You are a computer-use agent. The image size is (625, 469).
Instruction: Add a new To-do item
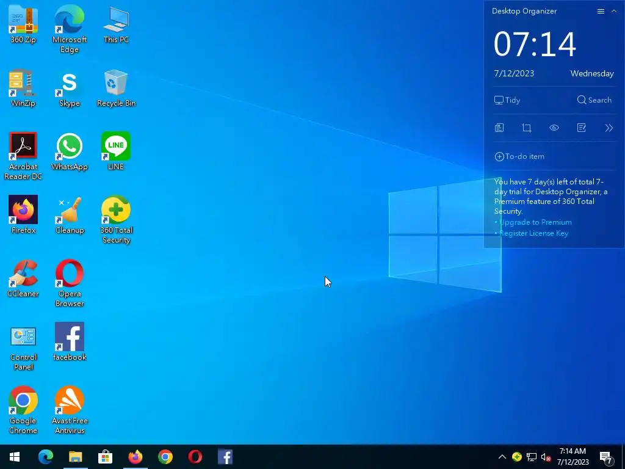pos(519,156)
